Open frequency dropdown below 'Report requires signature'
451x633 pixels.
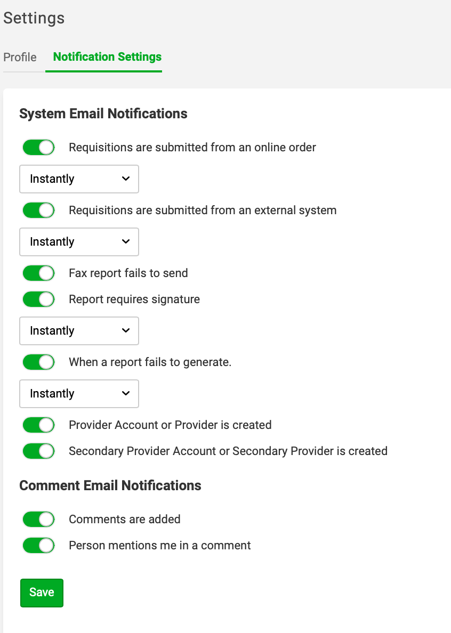click(79, 331)
